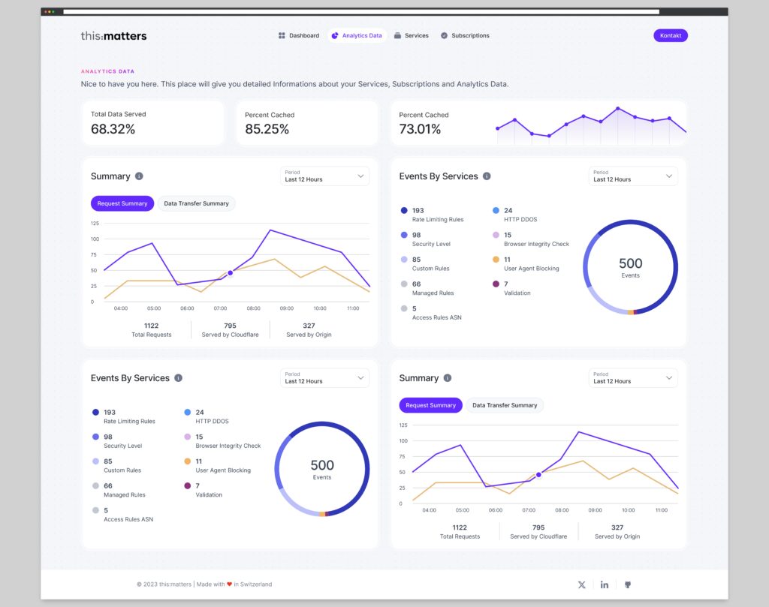Open the X (Twitter) link in footer
The width and height of the screenshot is (769, 607).
click(581, 584)
